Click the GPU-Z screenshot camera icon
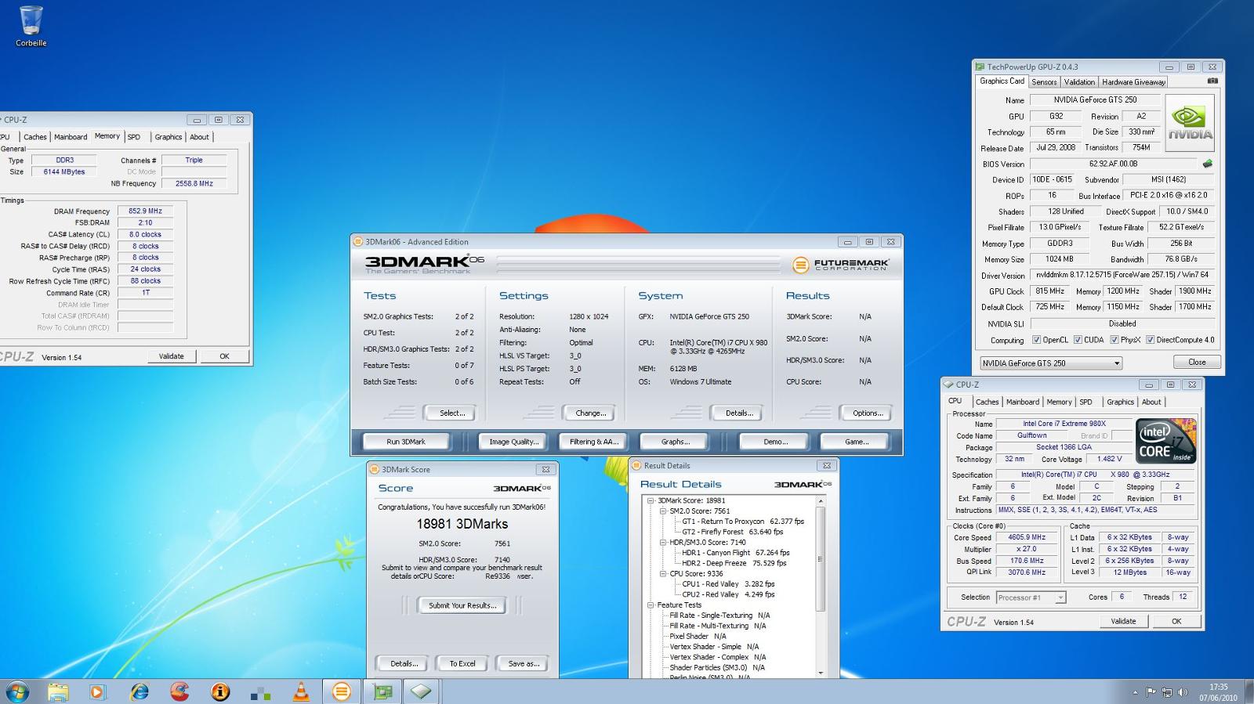The width and height of the screenshot is (1254, 704). point(1212,81)
